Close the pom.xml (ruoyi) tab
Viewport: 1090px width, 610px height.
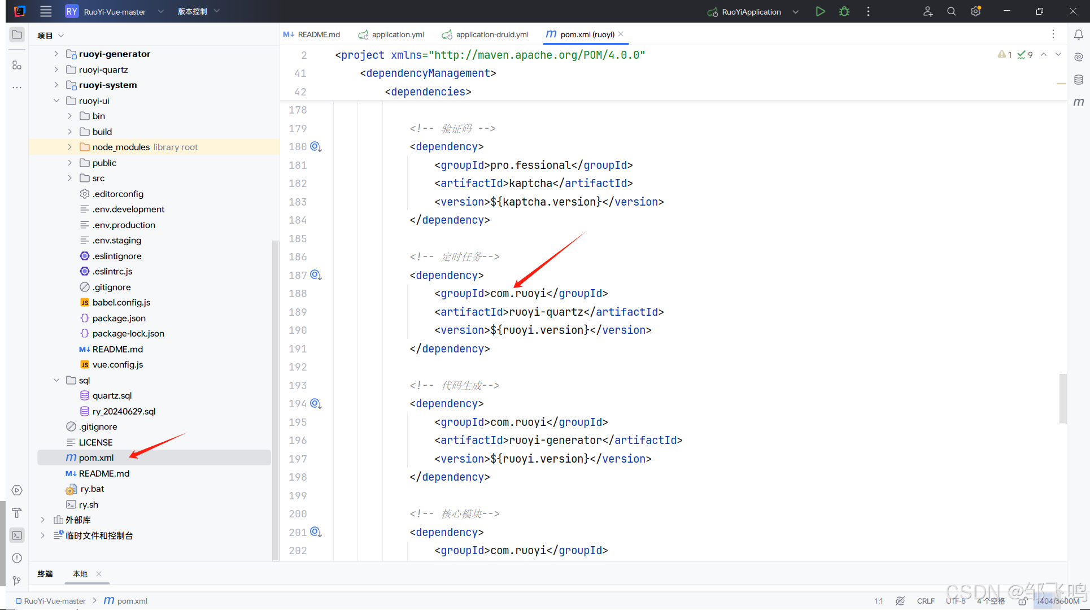pos(621,34)
